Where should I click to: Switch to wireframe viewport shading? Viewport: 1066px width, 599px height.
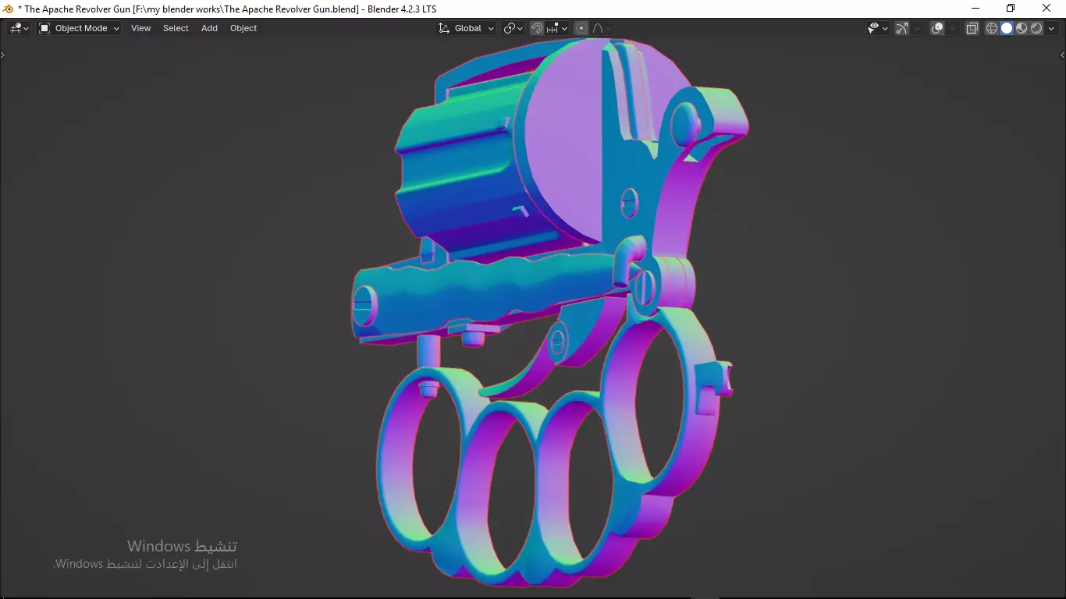click(992, 28)
